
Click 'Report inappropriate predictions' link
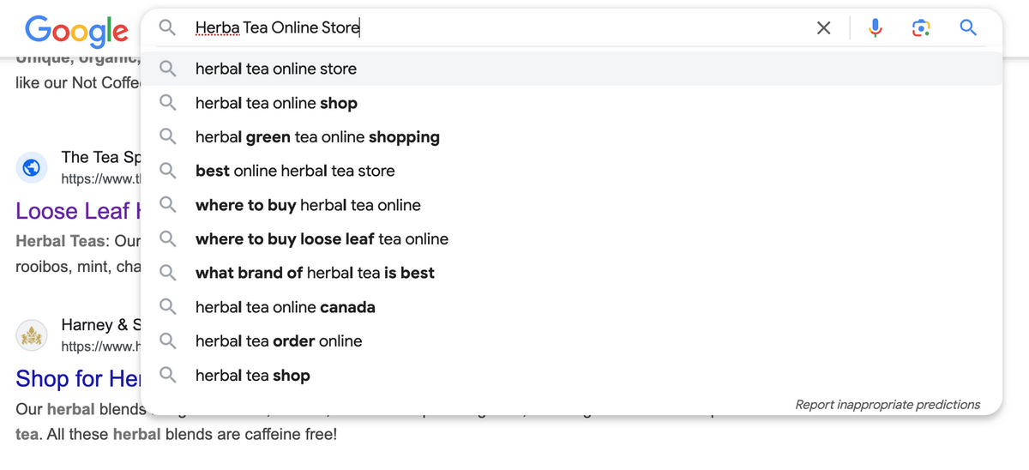888,405
